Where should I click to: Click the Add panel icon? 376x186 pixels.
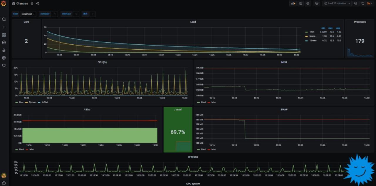click(293, 4)
